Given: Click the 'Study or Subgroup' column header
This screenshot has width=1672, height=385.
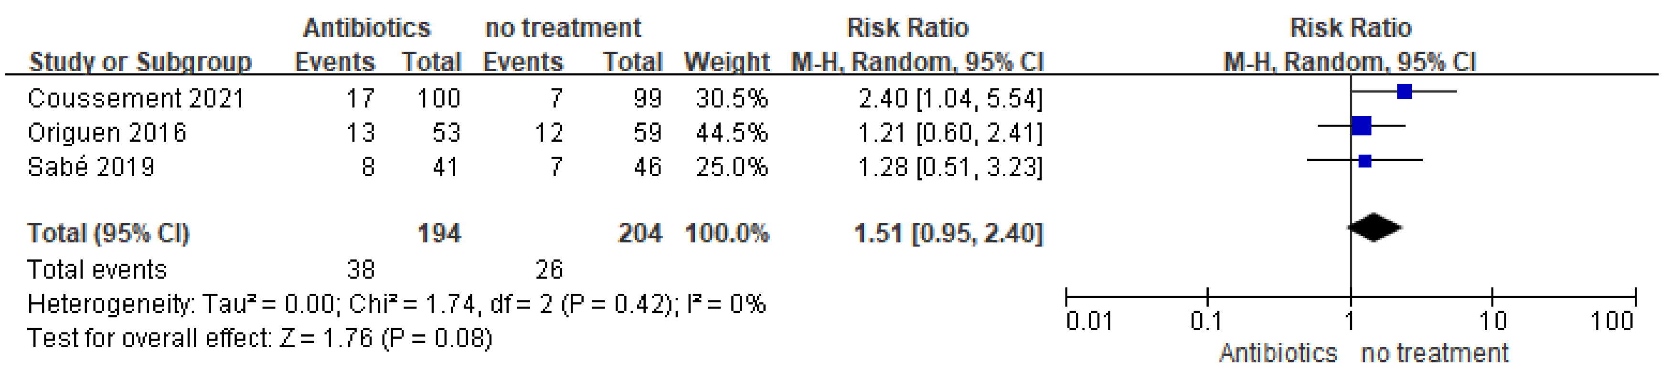Looking at the screenshot, I should 140,62.
